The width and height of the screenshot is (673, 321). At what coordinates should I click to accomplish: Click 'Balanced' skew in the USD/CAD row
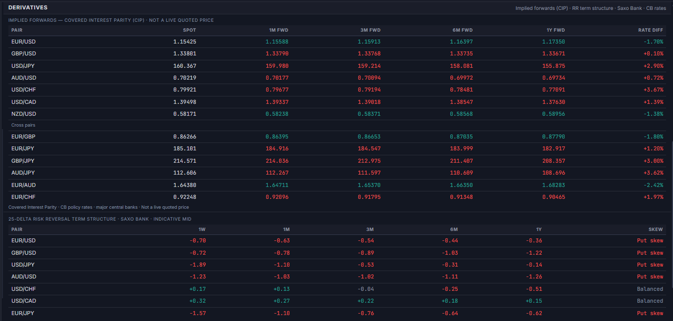pos(650,301)
